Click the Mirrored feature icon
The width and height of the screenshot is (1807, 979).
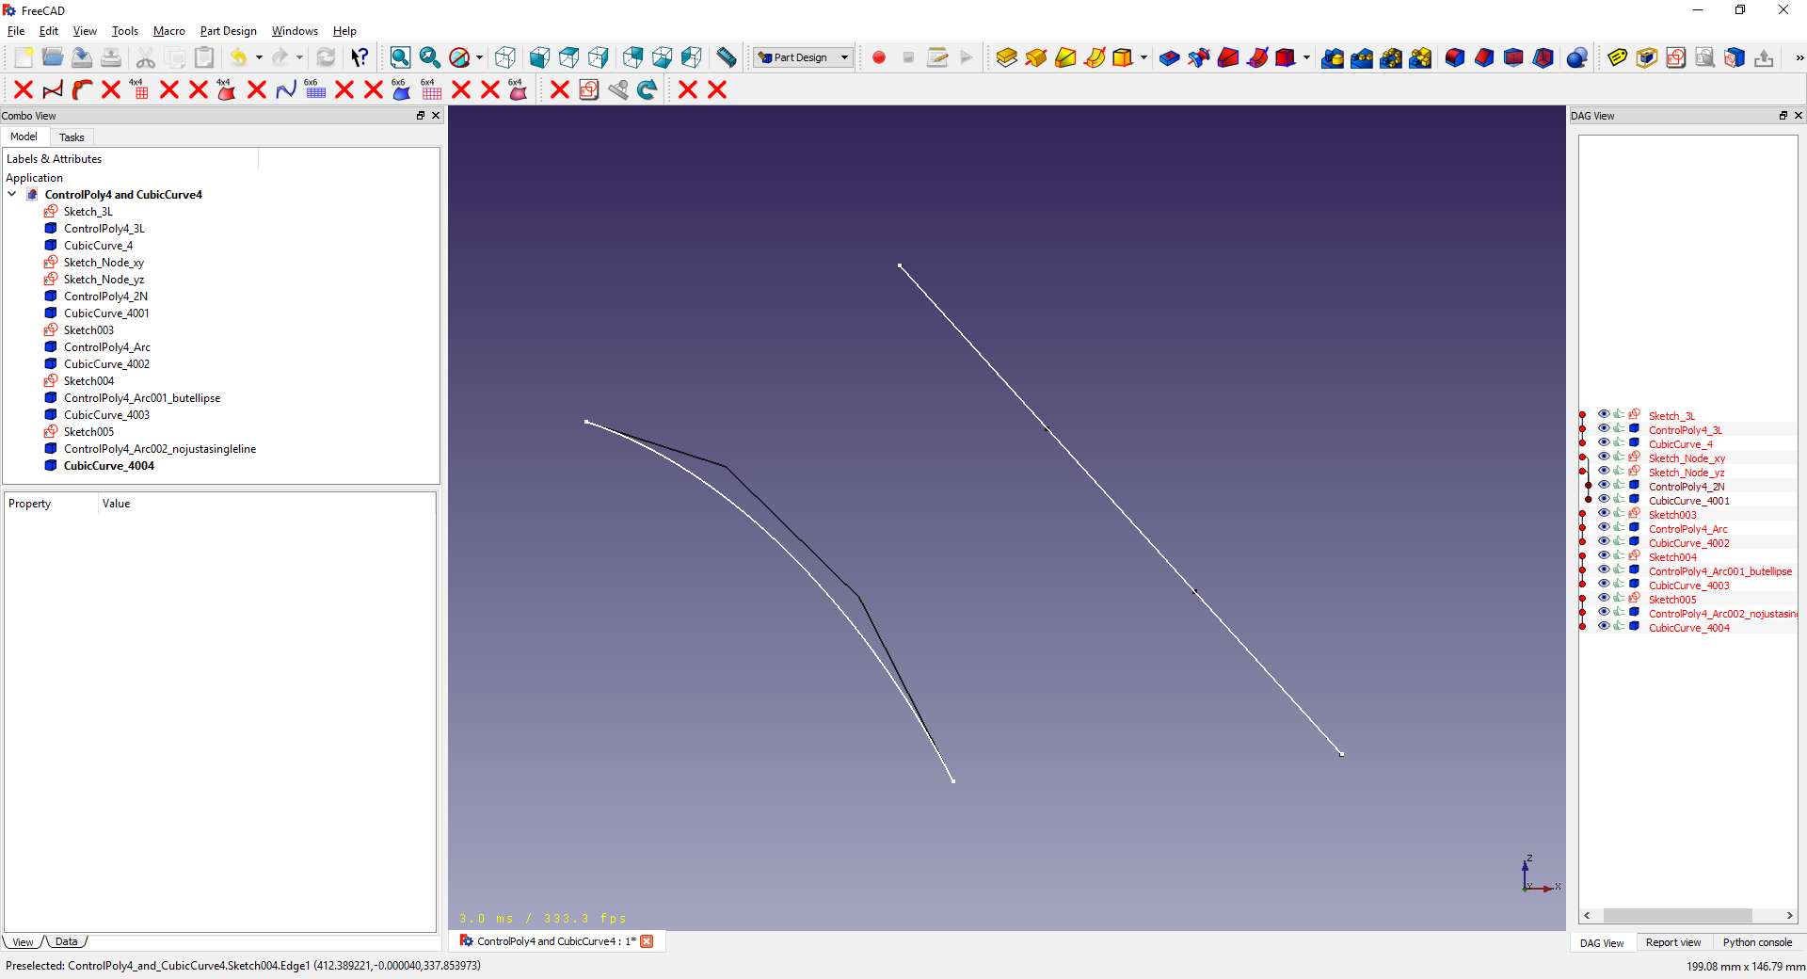tap(1333, 57)
